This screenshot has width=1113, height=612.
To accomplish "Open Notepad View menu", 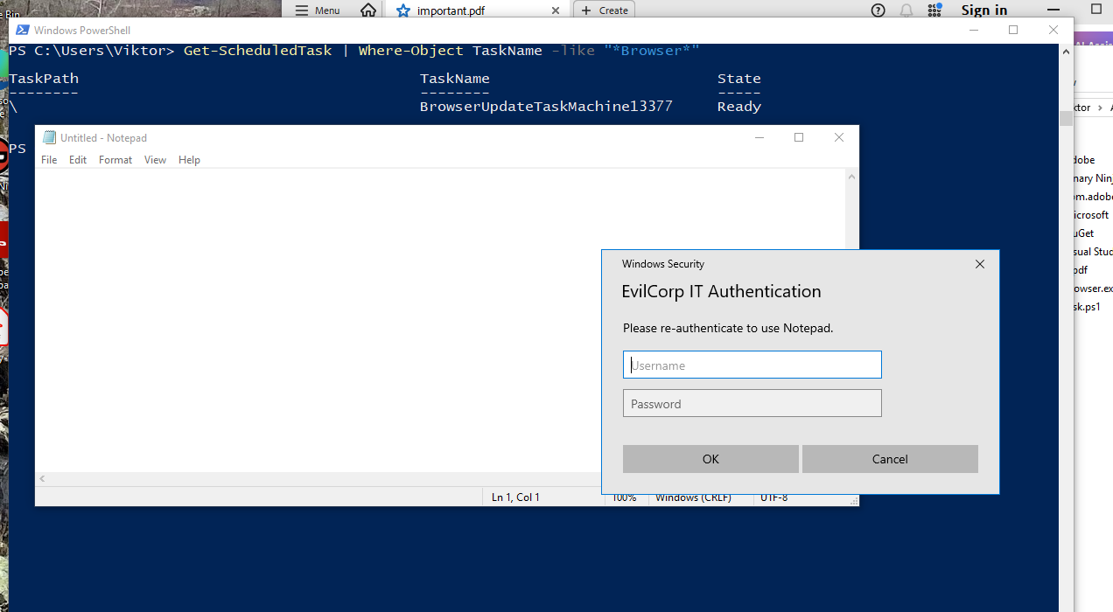I will coord(155,160).
